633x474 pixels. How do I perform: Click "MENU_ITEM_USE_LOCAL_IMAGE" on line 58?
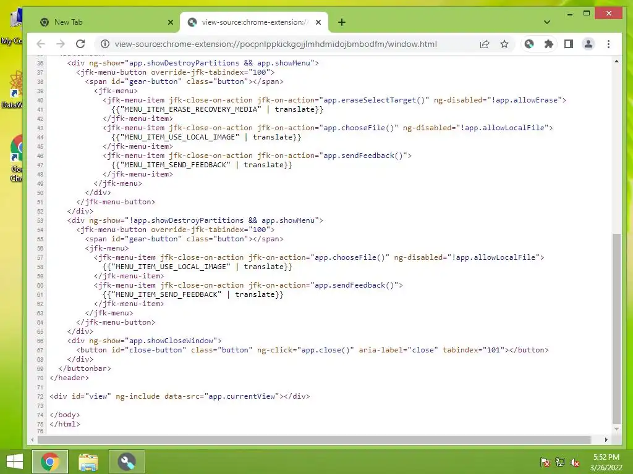click(171, 267)
